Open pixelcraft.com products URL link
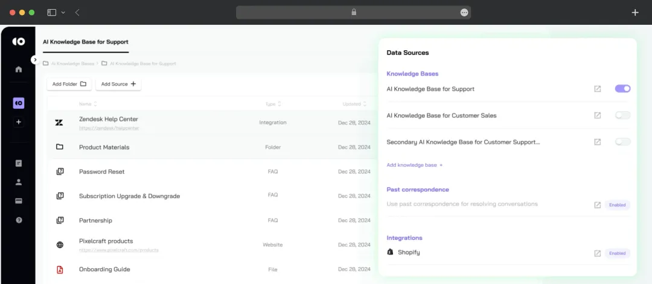This screenshot has height=284, width=652. coord(118,250)
